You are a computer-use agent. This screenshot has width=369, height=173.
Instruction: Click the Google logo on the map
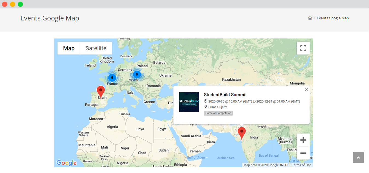[x=67, y=163]
